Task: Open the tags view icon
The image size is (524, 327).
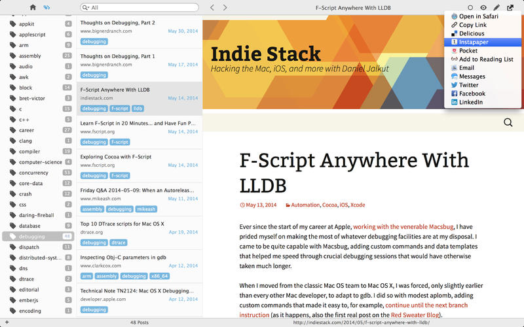Action: tap(47, 7)
